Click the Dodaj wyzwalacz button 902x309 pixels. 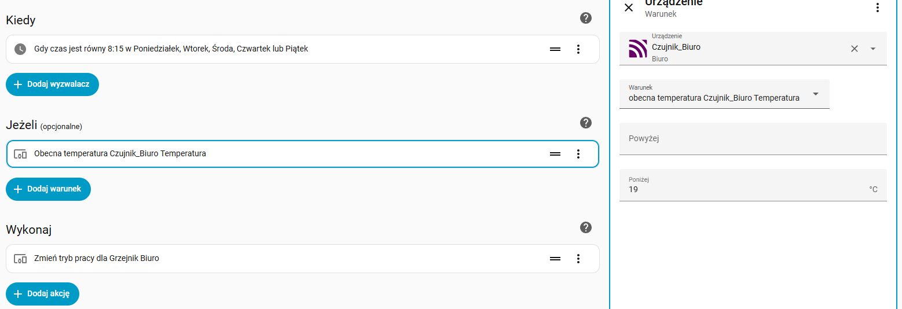coord(52,84)
